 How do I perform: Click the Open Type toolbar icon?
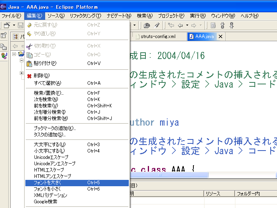pyautogui.click(x=147, y=25)
